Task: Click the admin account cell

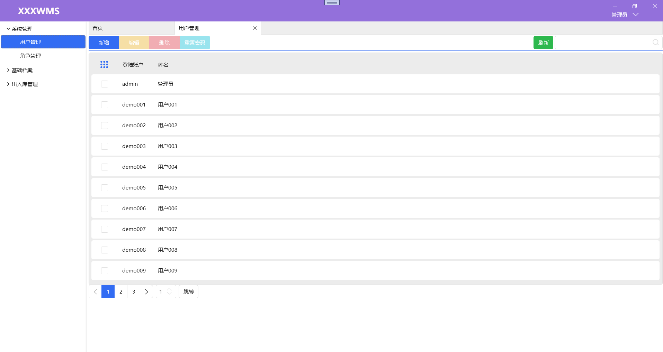Action: (x=130, y=84)
